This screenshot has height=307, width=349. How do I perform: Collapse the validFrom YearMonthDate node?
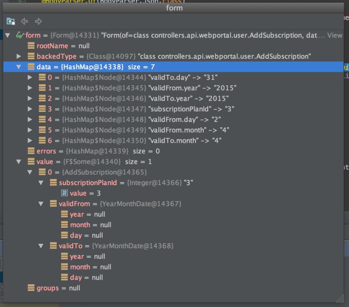(x=41, y=204)
